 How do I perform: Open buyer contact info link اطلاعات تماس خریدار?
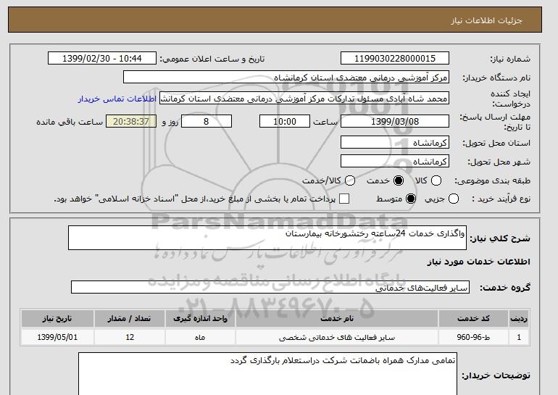tap(117, 99)
